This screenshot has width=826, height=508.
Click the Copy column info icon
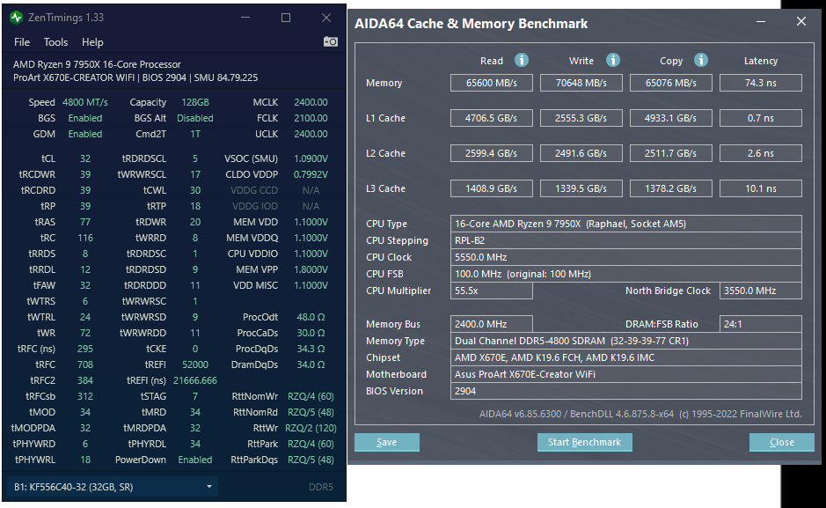701,60
